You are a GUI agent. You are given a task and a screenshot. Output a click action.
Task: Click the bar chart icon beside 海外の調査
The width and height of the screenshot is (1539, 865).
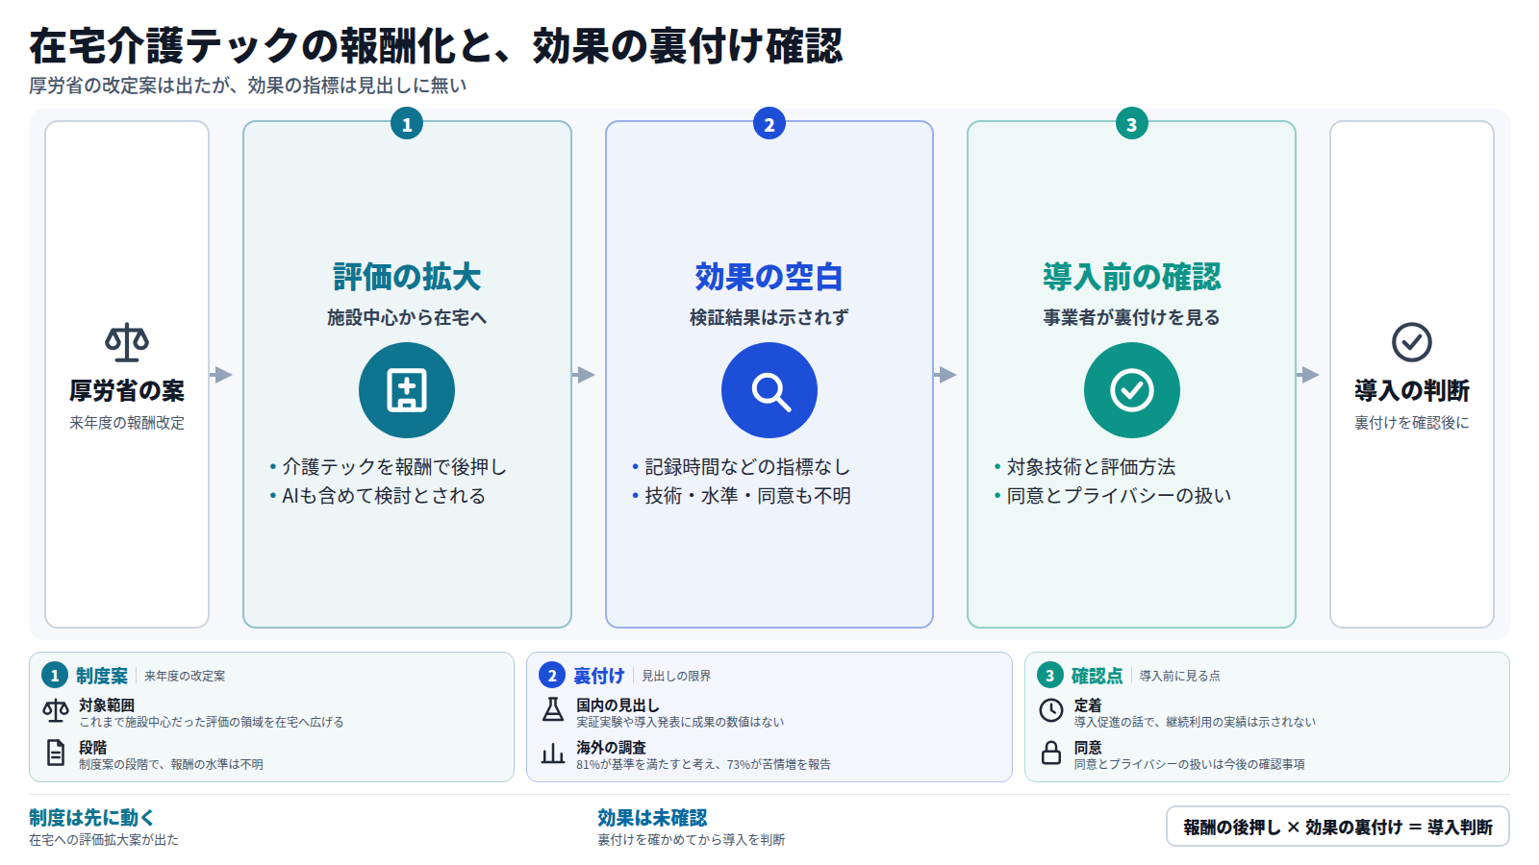coord(553,754)
